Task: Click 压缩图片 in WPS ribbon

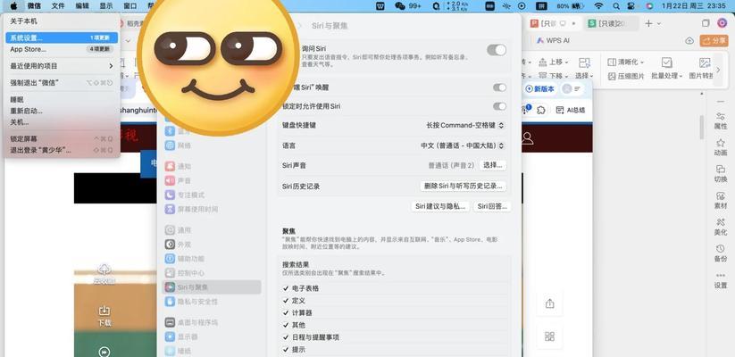Action: pyautogui.click(x=626, y=76)
